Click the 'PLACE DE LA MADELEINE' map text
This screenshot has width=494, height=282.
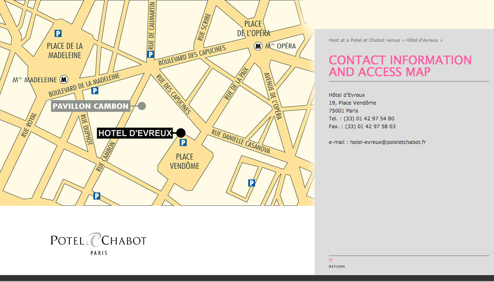[x=65, y=50]
